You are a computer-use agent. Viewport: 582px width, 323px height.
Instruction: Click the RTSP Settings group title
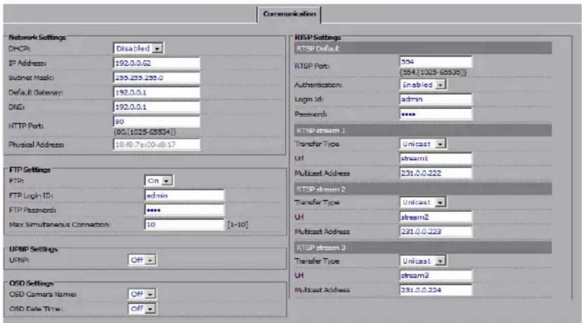(x=318, y=38)
